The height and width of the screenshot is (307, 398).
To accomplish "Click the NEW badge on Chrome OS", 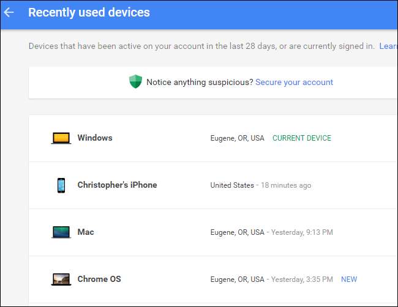I will [349, 279].
